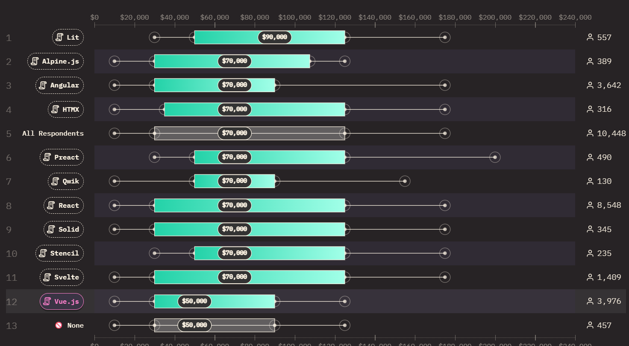Click the $90,000 median label on Lit bar

pyautogui.click(x=275, y=37)
